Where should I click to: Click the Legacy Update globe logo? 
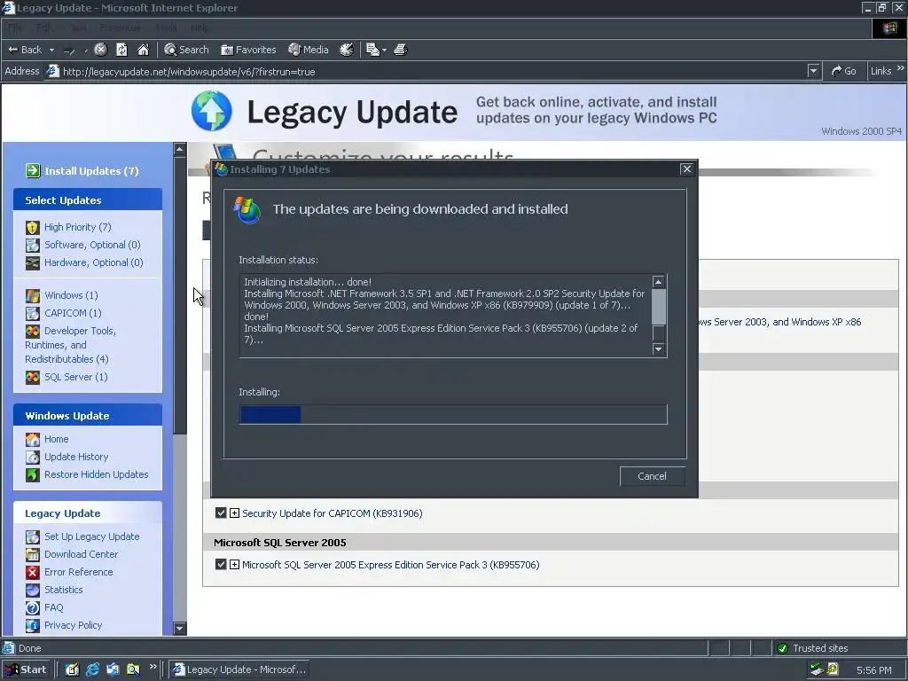tap(211, 111)
